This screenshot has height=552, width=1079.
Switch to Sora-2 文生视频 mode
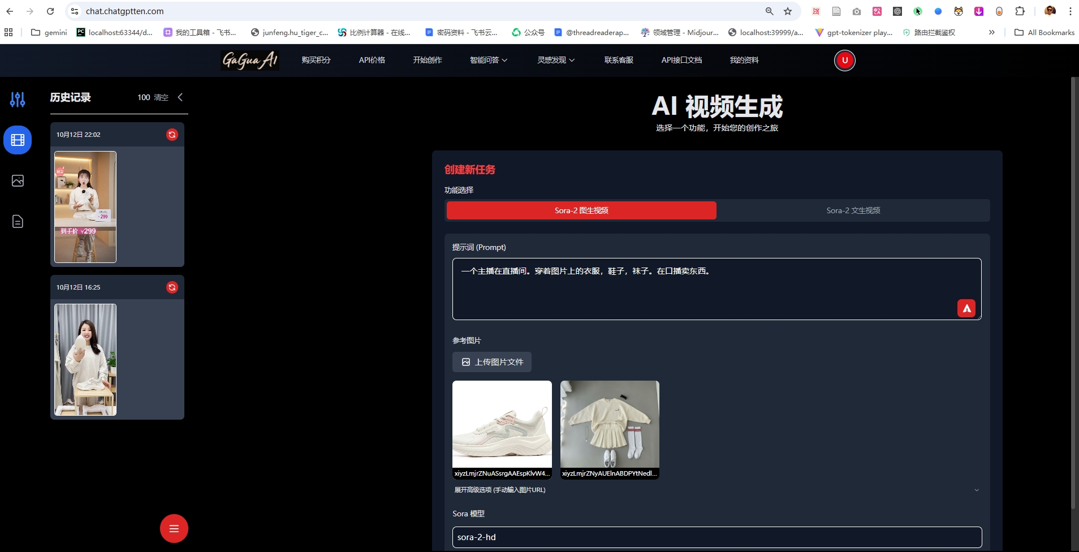pos(853,210)
